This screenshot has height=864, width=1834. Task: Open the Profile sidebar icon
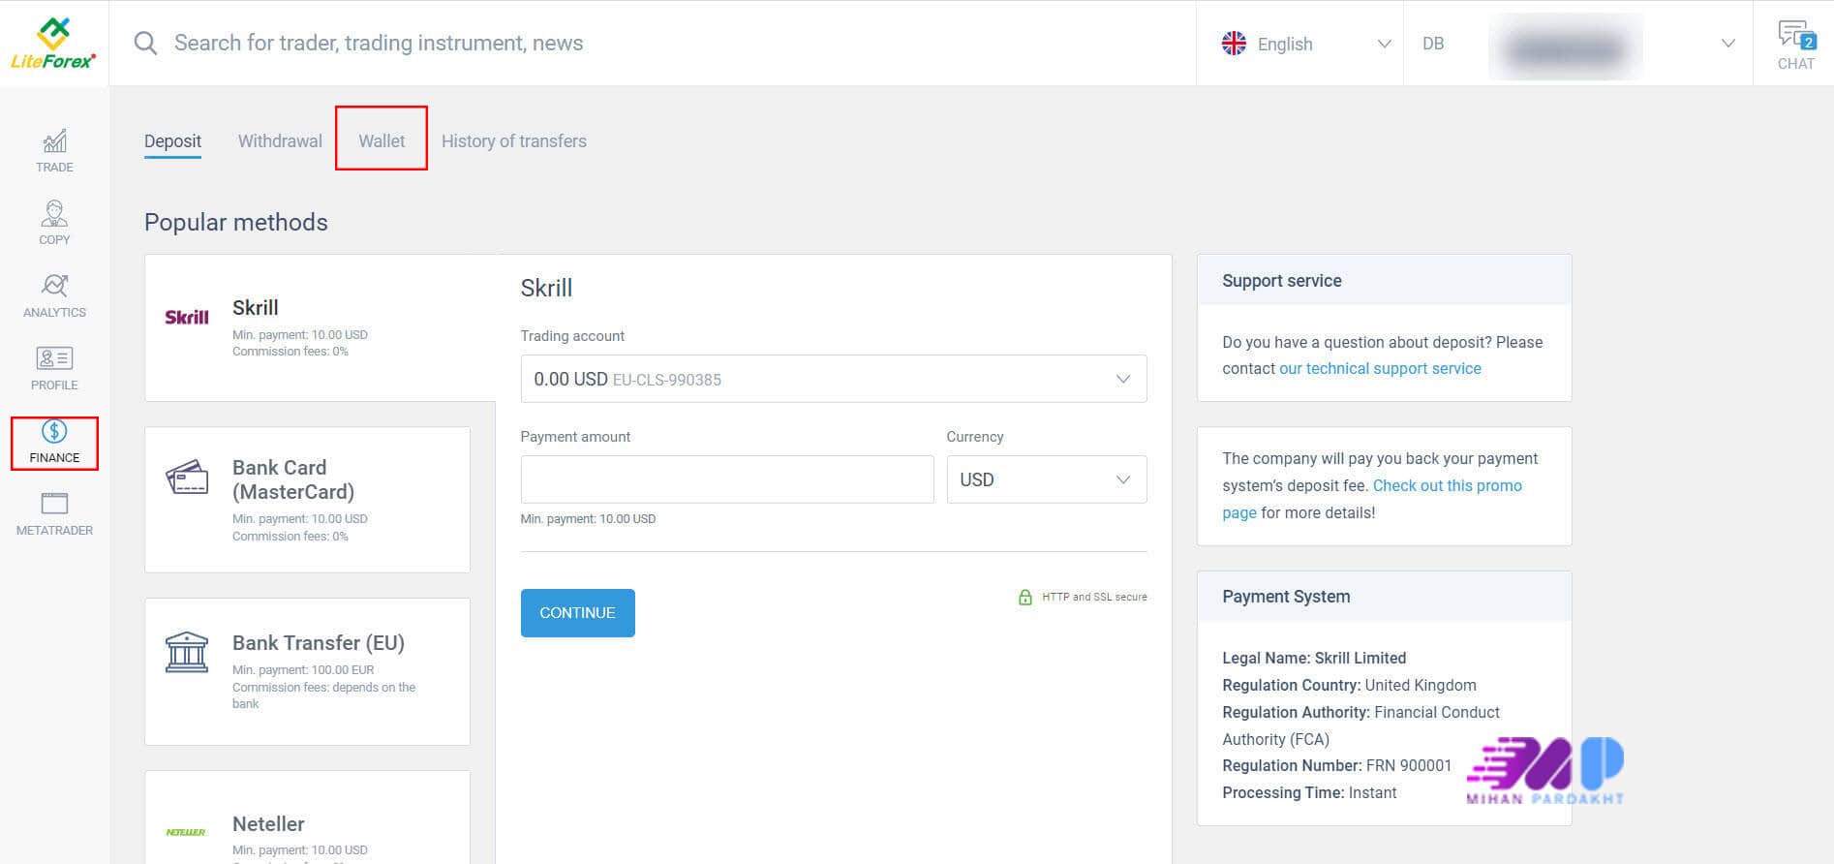(54, 368)
